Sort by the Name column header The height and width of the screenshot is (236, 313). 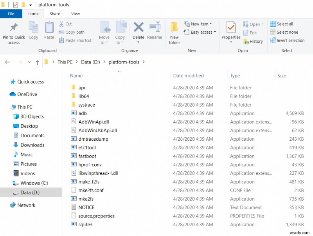[x=76, y=76]
